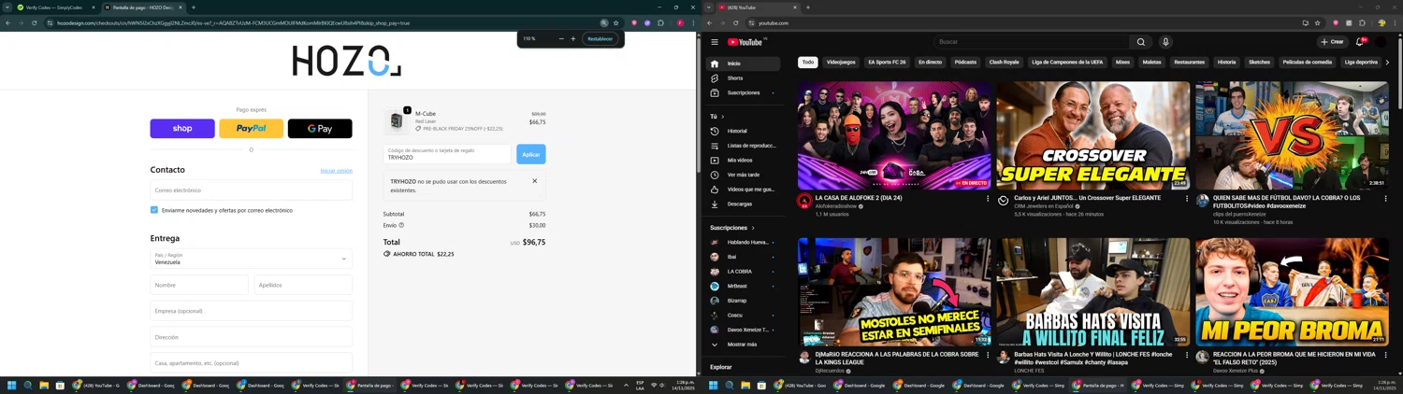Open Chrome three-dot menu in HOZO window
This screenshot has height=394, width=1403.
point(692,23)
